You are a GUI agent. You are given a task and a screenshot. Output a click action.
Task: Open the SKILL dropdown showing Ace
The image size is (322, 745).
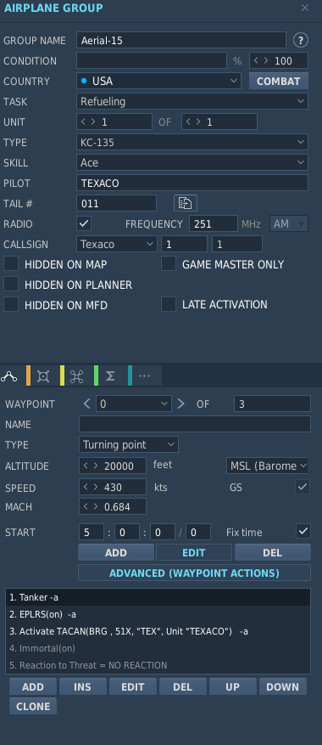192,162
